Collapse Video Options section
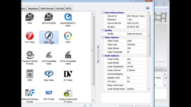This screenshot has height=107, width=191. pyautogui.click(x=103, y=37)
